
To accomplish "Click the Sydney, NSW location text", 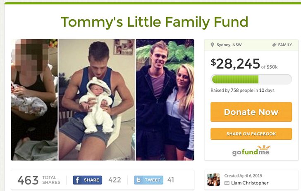I will 229,45.
